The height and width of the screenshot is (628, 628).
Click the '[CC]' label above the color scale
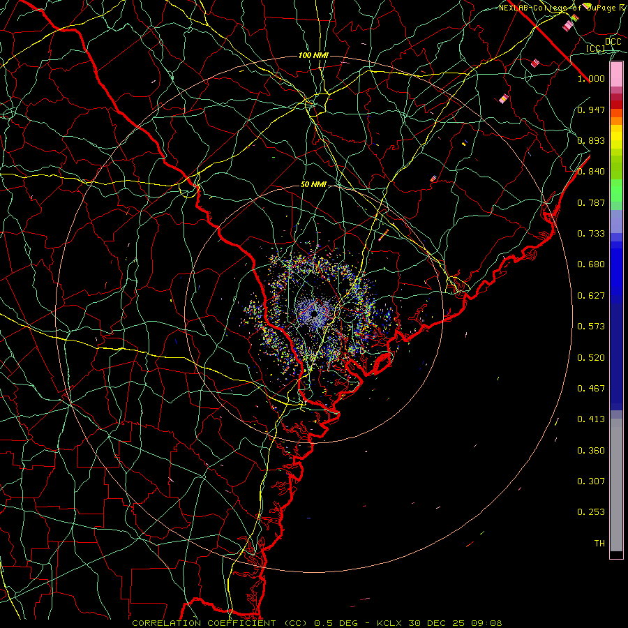[596, 48]
